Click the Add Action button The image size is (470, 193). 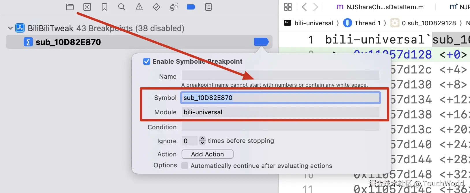[x=207, y=154]
